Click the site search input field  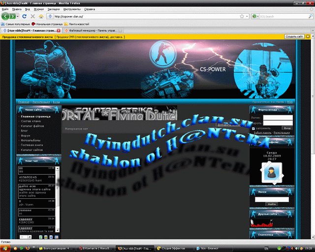click(272, 199)
